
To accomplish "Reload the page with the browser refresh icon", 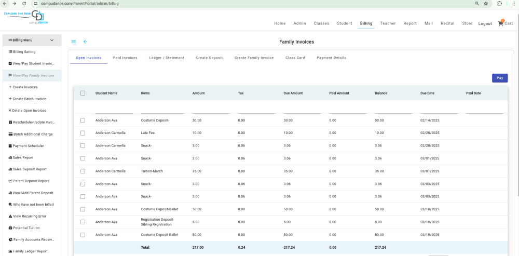I will click(24, 3).
